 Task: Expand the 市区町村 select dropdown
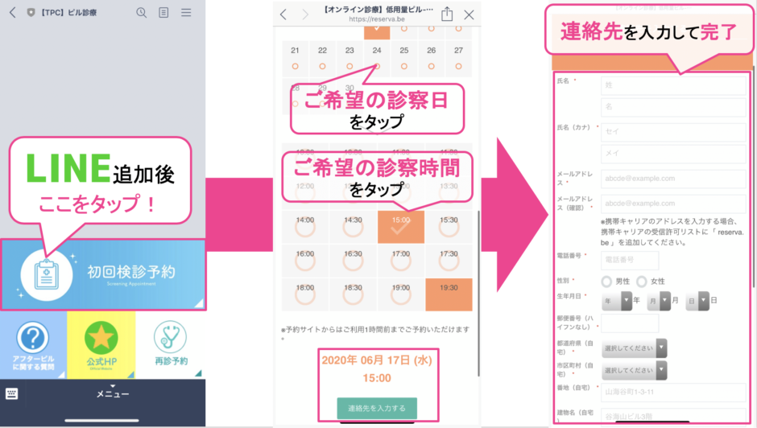pos(634,371)
